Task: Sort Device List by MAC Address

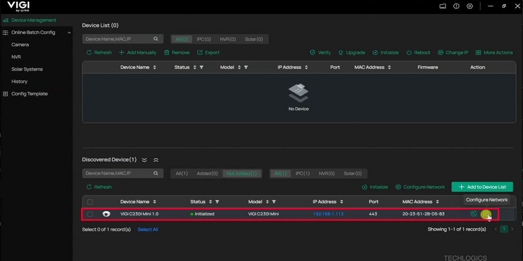Action: 389,67
